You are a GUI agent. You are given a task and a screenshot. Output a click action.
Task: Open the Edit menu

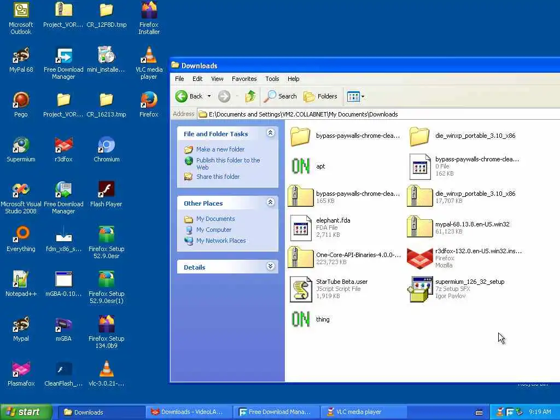pos(197,79)
